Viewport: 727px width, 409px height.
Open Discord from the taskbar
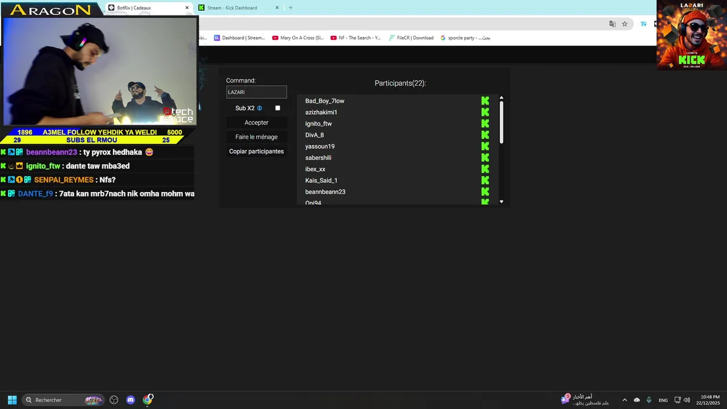(131, 400)
